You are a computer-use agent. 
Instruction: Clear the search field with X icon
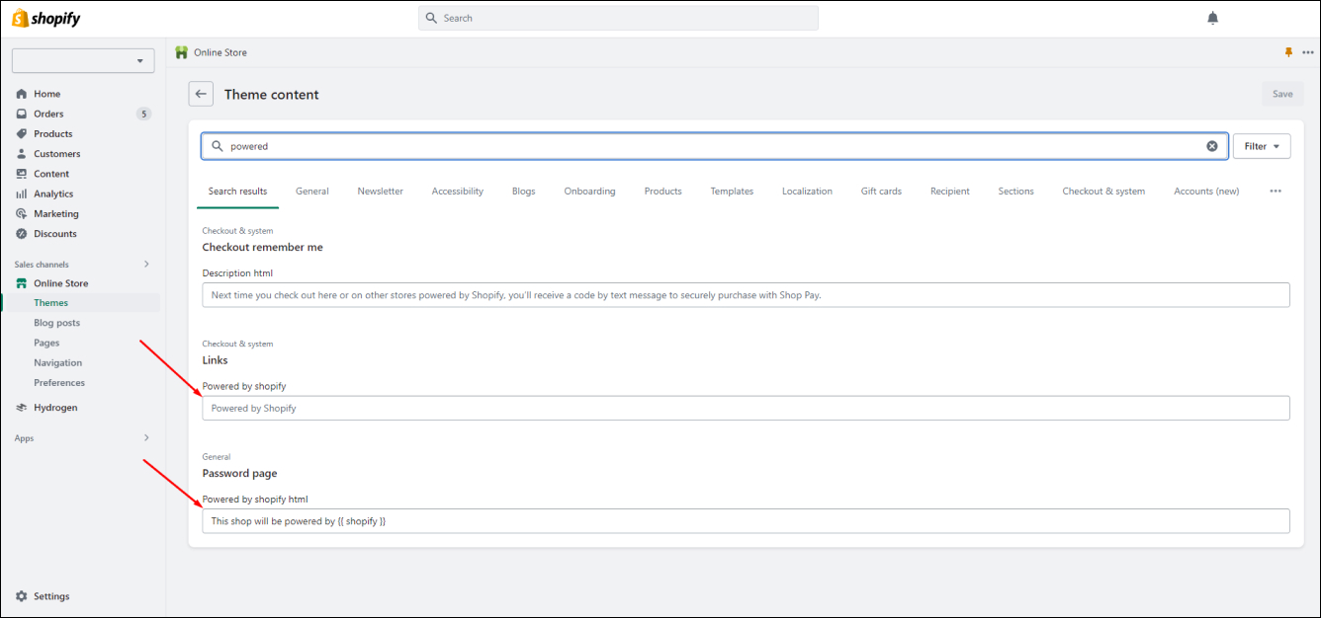click(x=1212, y=146)
